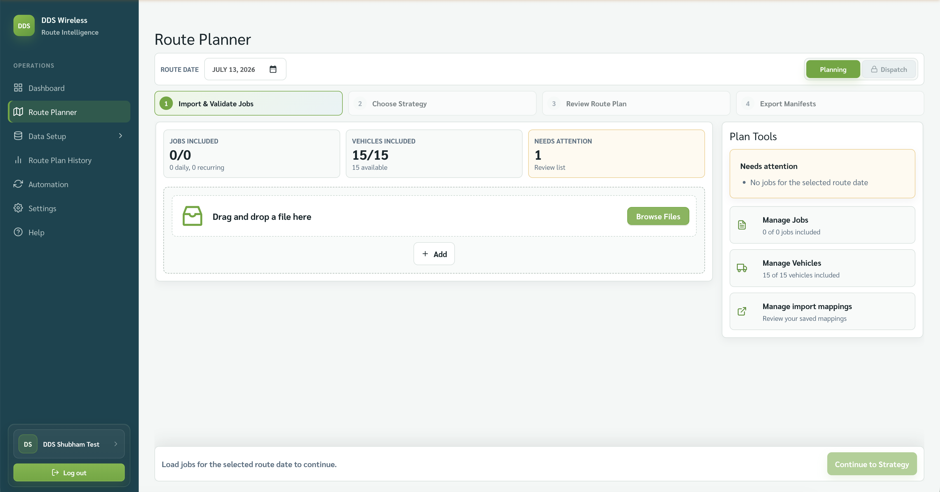The image size is (940, 492).
Task: Click the Route Plan History chart icon
Action: [x=18, y=160]
